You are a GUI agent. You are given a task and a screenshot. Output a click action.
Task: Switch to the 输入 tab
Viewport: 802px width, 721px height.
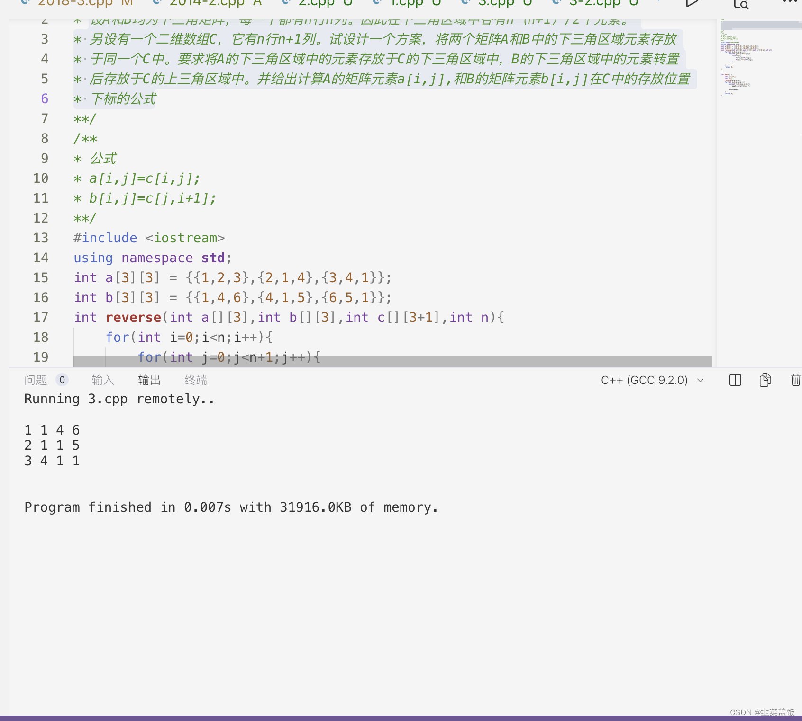click(x=103, y=380)
